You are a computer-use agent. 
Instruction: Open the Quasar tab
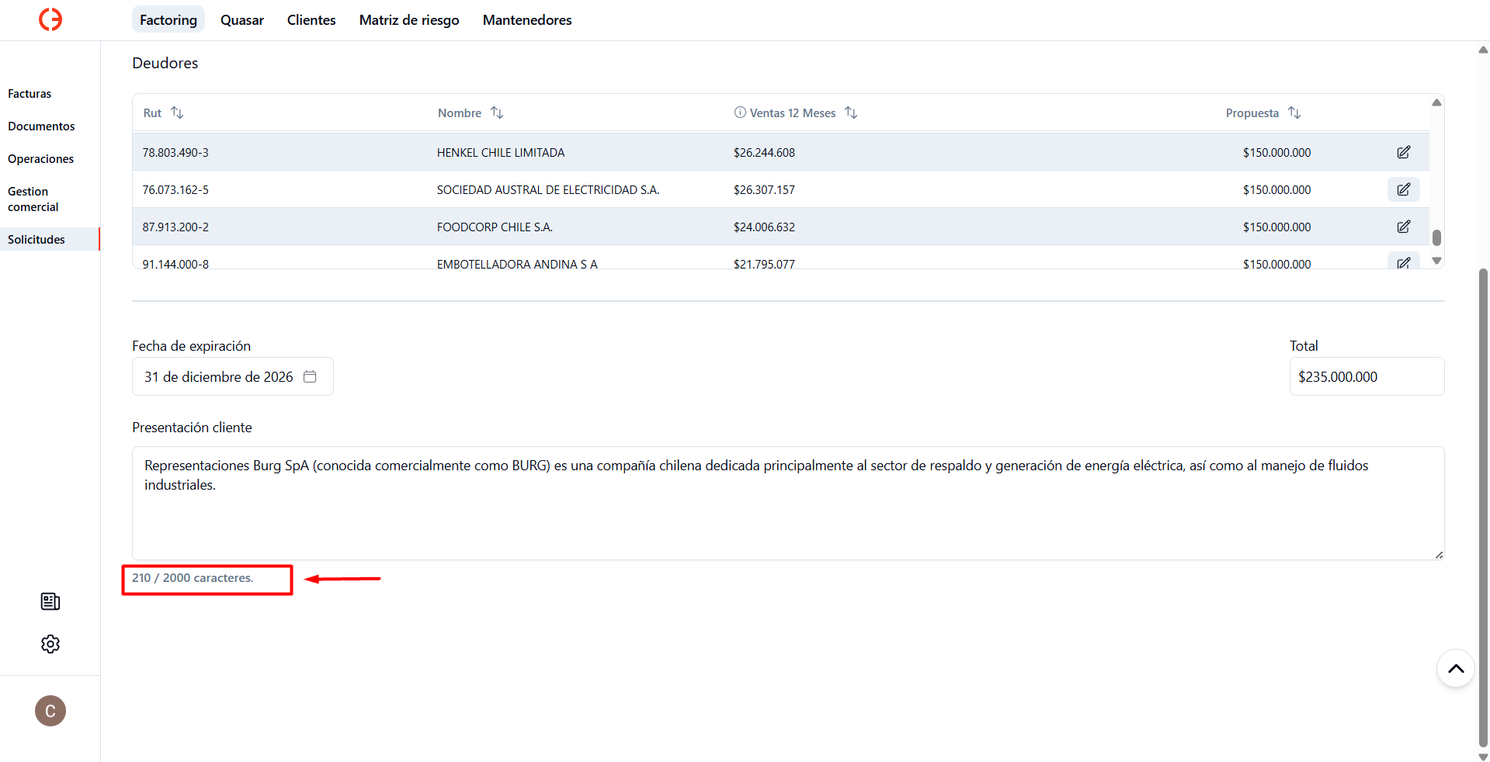[242, 19]
